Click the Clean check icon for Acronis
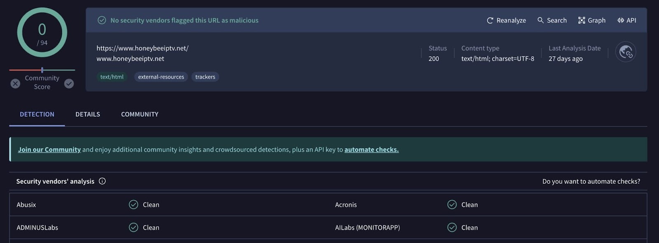This screenshot has width=659, height=243. 452,204
